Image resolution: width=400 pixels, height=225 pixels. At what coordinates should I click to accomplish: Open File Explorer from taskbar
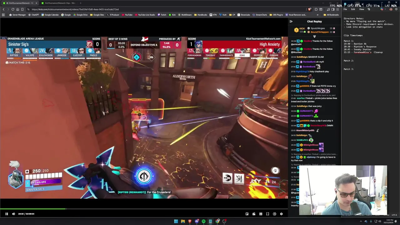pos(183,221)
